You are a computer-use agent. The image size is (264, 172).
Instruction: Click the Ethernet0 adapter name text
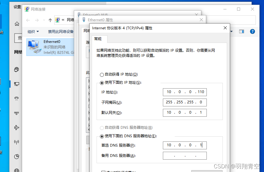click(52, 42)
